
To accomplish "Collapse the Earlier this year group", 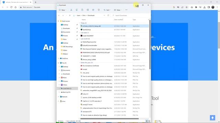I will (x=80, y=63).
